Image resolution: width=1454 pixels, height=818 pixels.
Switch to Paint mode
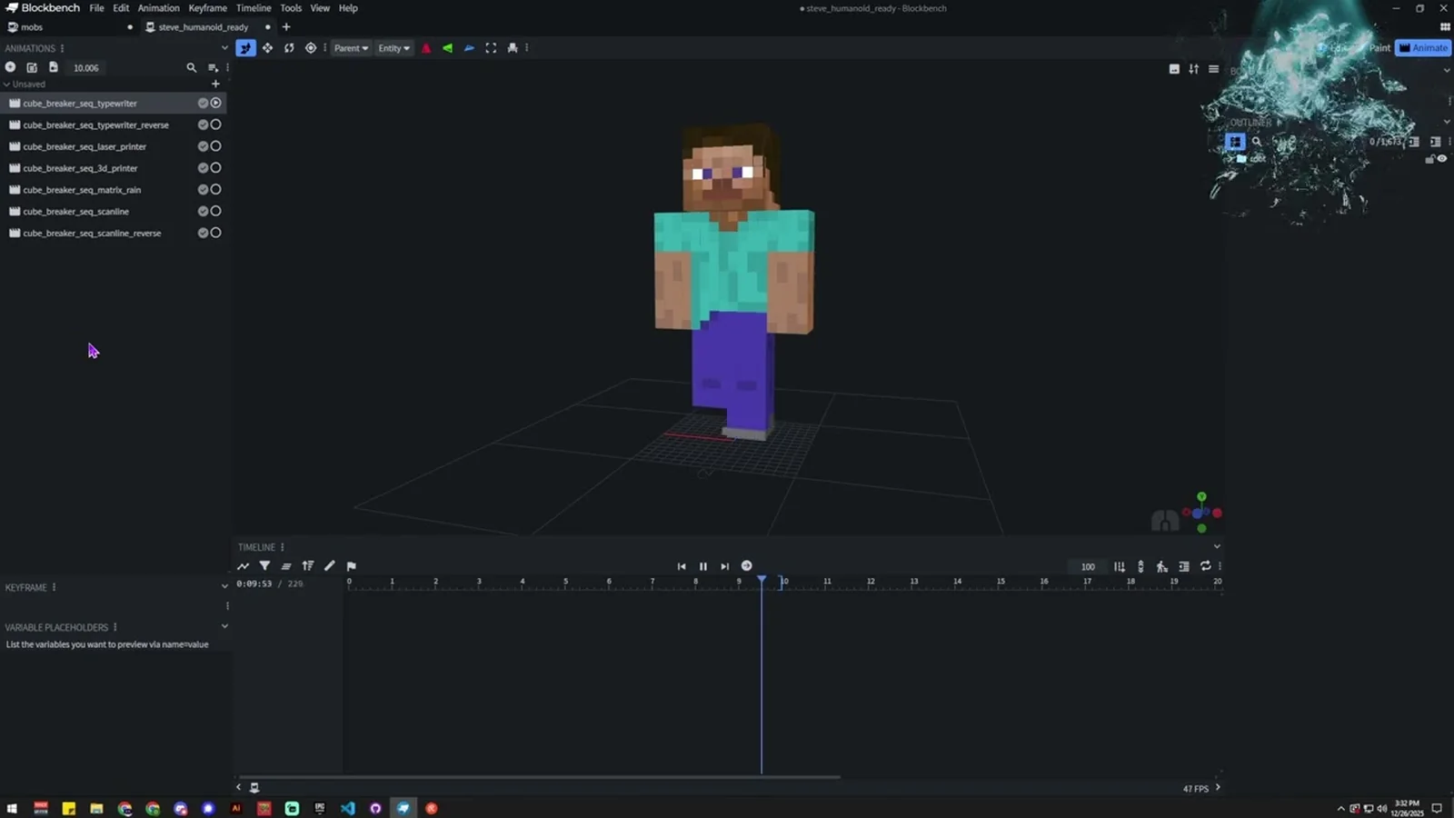(x=1379, y=48)
